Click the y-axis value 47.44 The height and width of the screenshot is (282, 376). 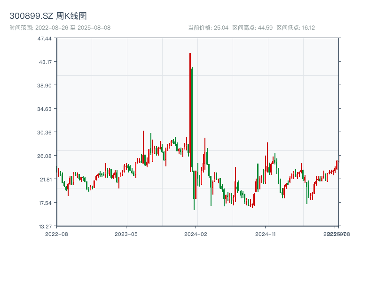44,39
